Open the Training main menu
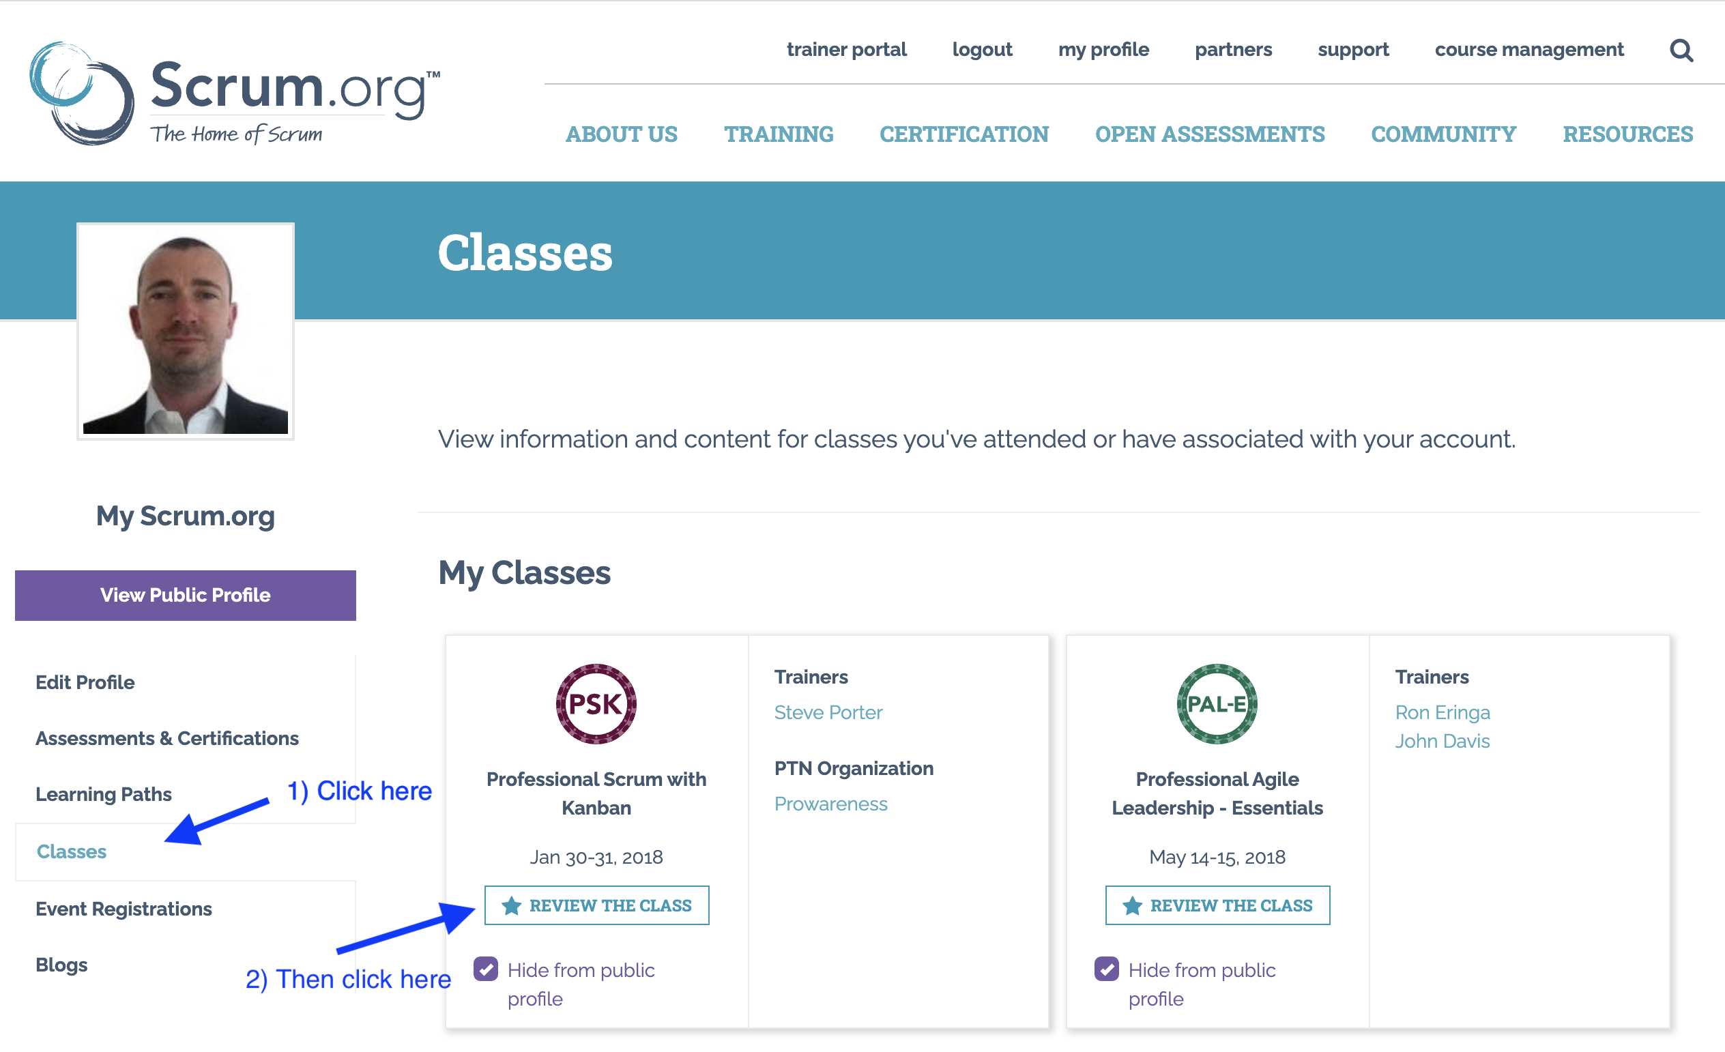 pos(779,134)
